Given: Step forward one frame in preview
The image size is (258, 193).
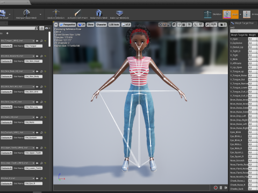Looking at the screenshot, I should click(226, 188).
